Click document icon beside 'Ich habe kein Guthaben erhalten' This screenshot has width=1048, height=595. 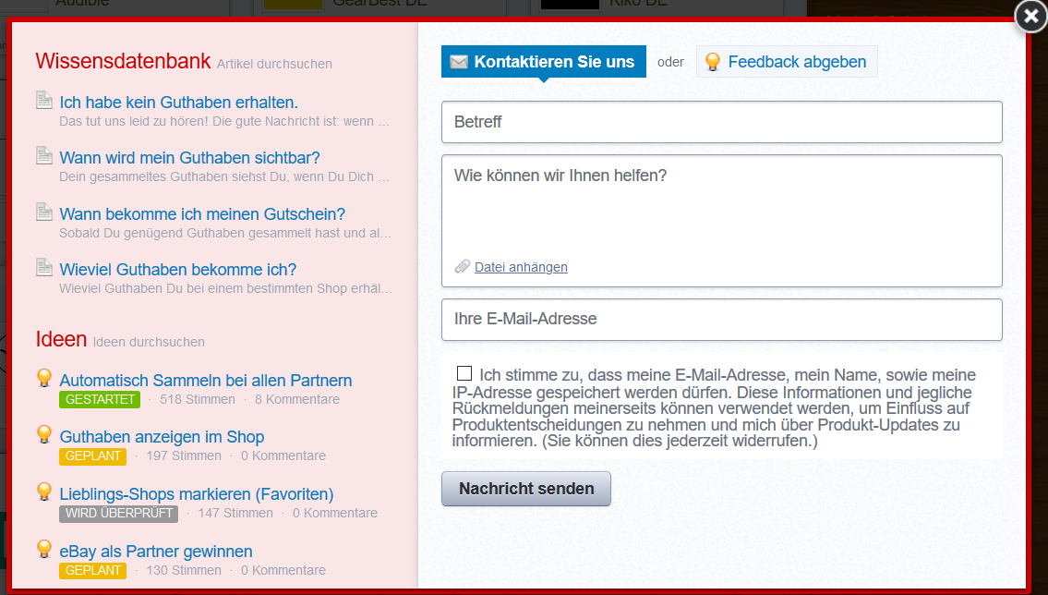[44, 101]
